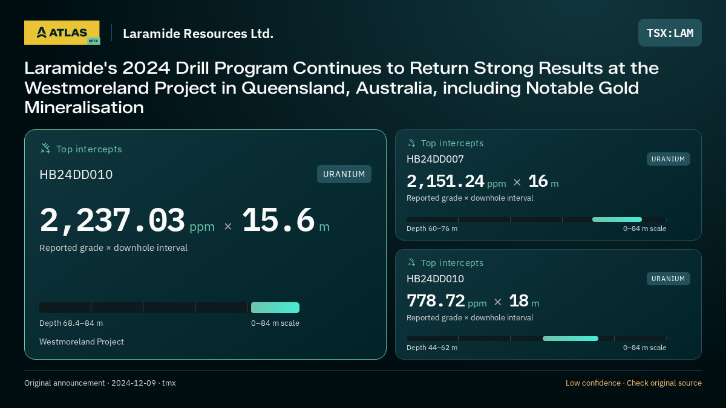The width and height of the screenshot is (726, 408).
Task: Click the 778.72 ppm grade value
Action: [x=446, y=301]
